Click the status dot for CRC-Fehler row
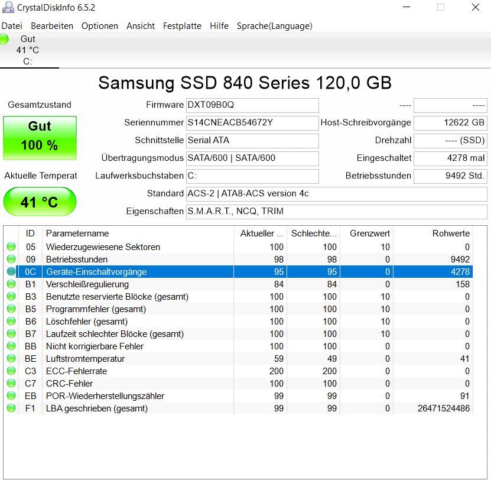The image size is (491, 480). coord(11,383)
